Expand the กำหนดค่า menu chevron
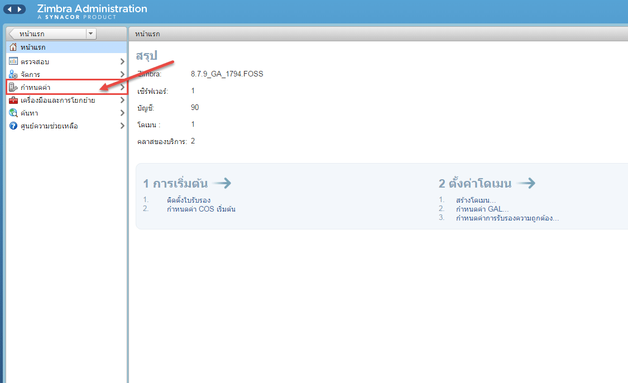628x383 pixels. point(122,87)
